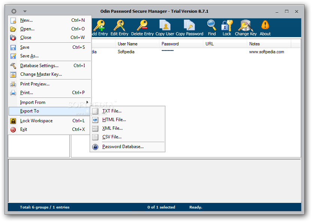Screen dimensions: 312x222
Task: Click the Add Entry key toolbar icon
Action: pos(99,25)
